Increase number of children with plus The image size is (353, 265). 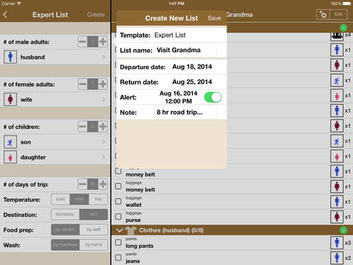click(103, 127)
